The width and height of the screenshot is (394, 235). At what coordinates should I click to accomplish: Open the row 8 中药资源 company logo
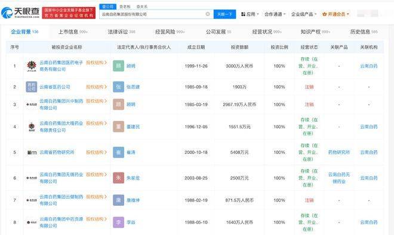(x=32, y=222)
